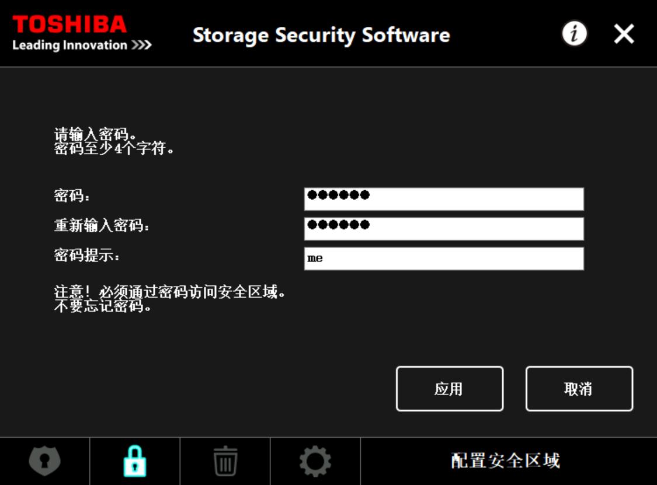
Task: Open the gear settings icon tab
Action: coord(315,461)
